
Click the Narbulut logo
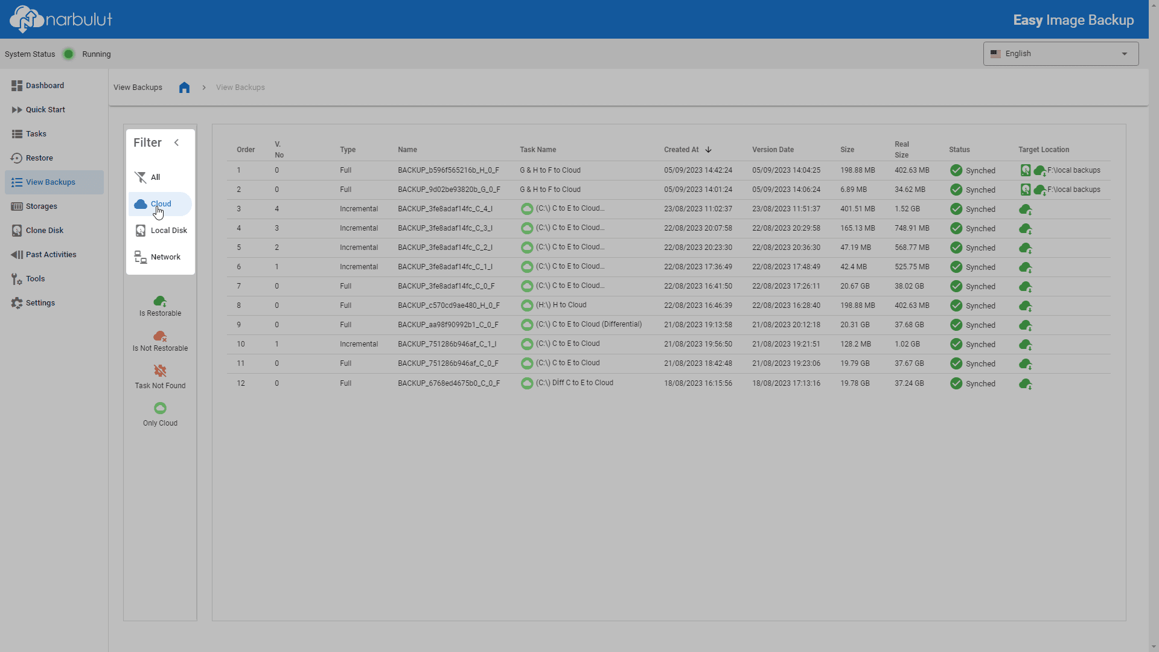click(61, 19)
